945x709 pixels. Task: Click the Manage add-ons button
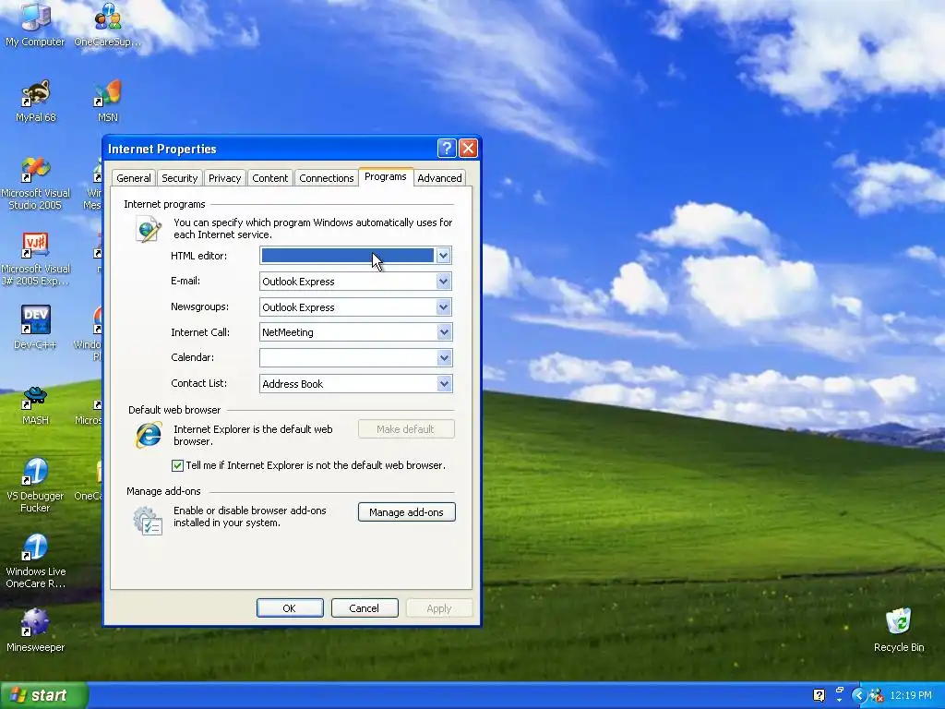pyautogui.click(x=406, y=511)
